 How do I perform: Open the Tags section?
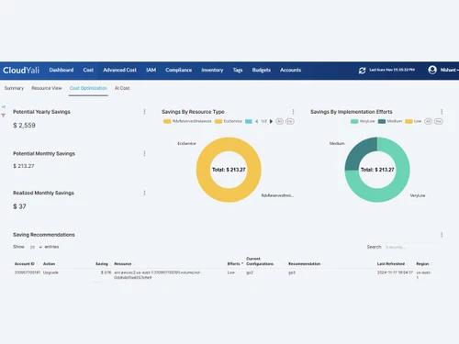[x=238, y=70]
